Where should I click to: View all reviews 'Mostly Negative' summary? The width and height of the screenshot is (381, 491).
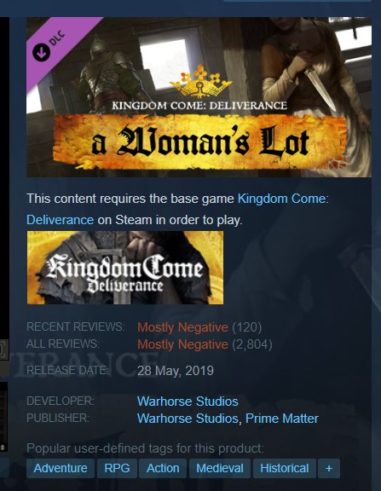183,344
